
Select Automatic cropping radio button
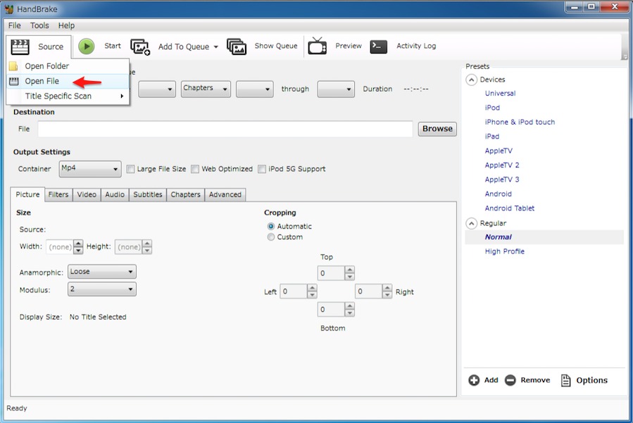click(x=271, y=227)
